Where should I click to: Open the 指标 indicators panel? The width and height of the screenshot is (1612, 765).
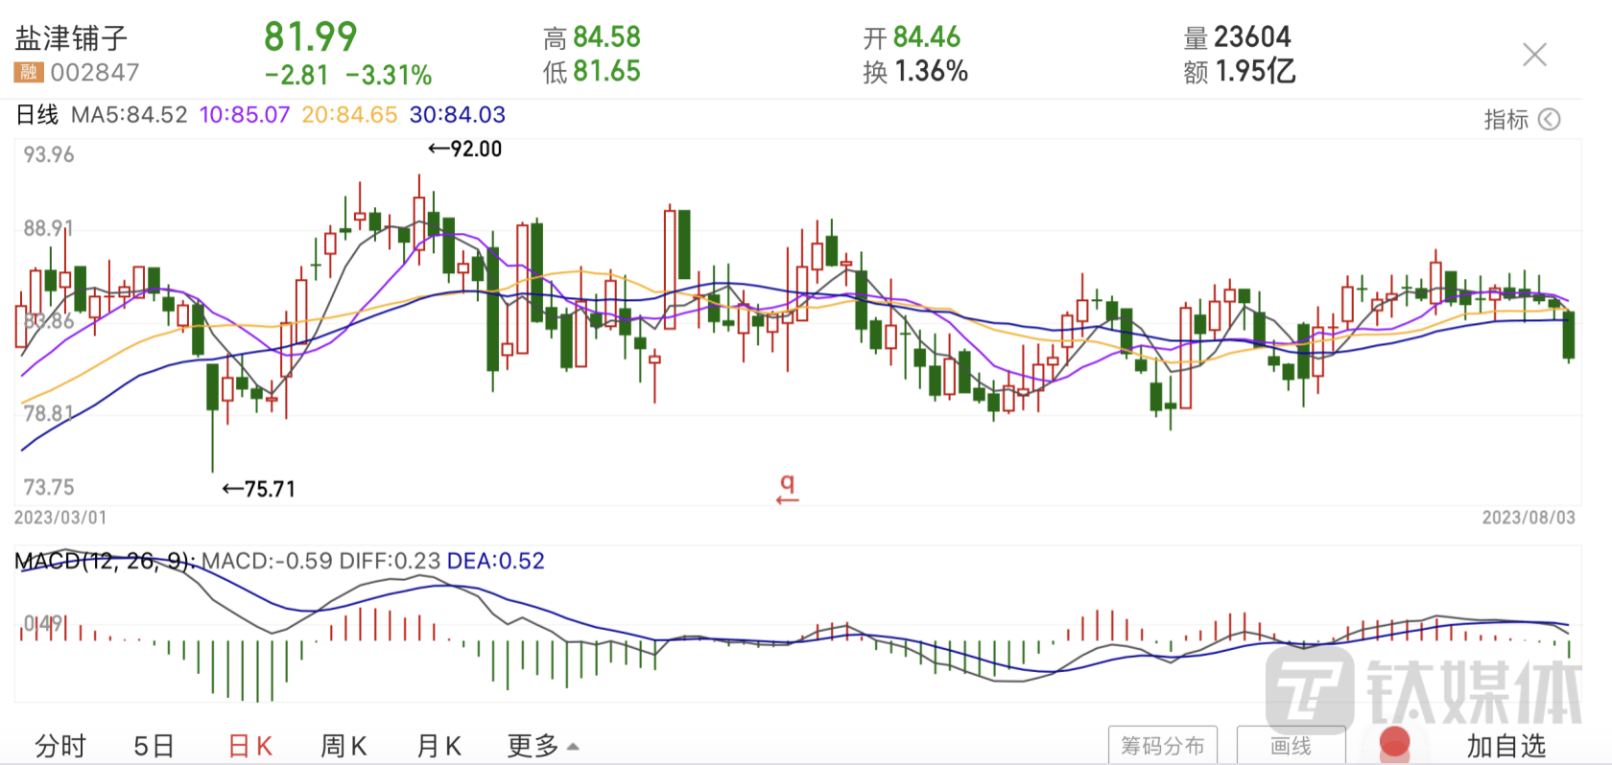pos(1505,119)
